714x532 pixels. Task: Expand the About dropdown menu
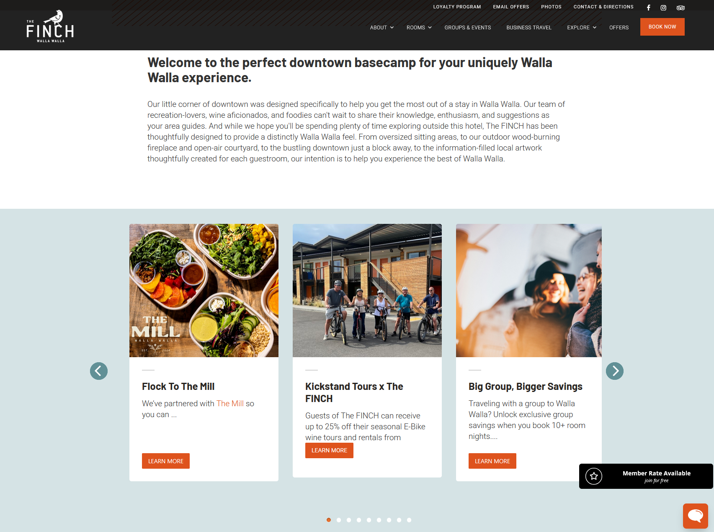pyautogui.click(x=382, y=28)
